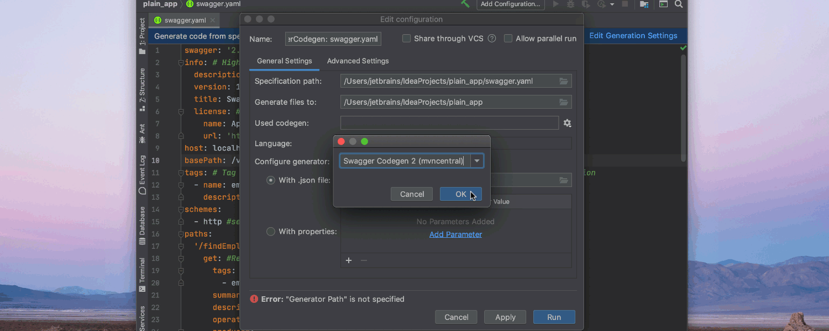Click Add Configuration button in toolbar
Screen dimensions: 829x331
[x=510, y=4]
